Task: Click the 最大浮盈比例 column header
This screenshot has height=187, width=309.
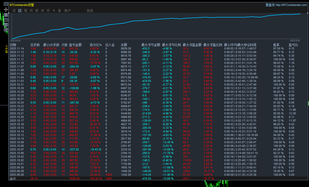Action: (x=213, y=45)
